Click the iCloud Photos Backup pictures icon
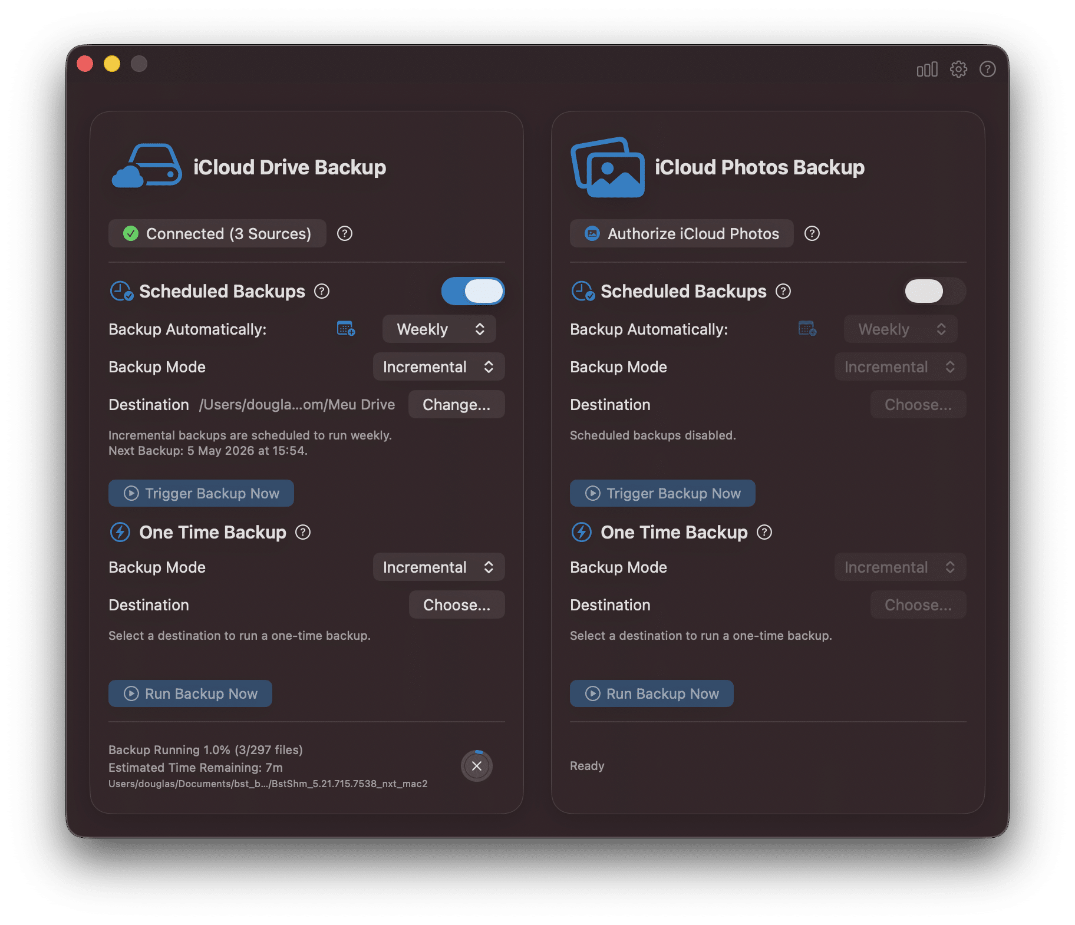 tap(608, 167)
